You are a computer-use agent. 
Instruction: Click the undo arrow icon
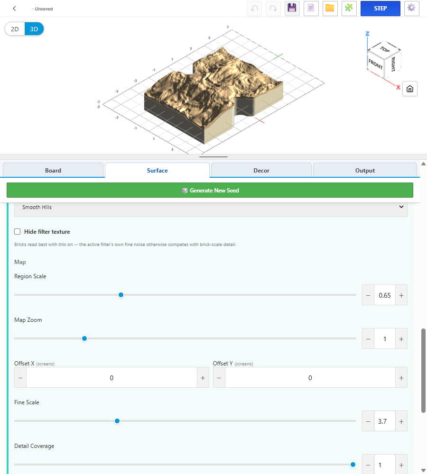tap(254, 9)
